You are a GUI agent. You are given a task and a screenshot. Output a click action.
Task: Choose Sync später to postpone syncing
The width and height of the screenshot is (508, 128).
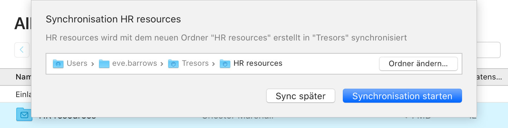[301, 96]
